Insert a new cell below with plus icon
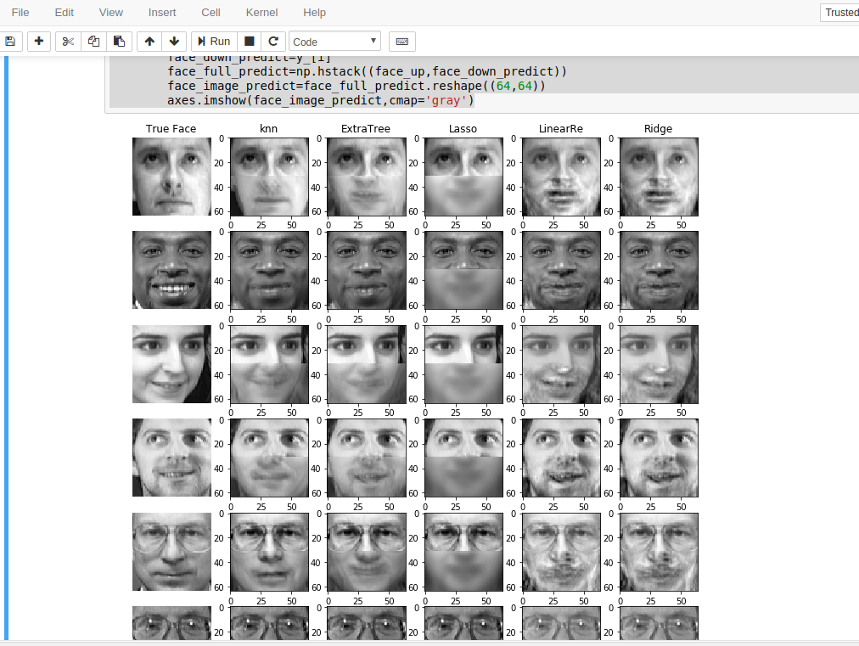859x646 pixels. (39, 41)
